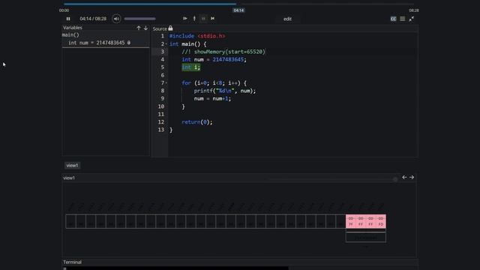Click the Variables panel title
The width and height of the screenshot is (480, 270).
coord(73,28)
